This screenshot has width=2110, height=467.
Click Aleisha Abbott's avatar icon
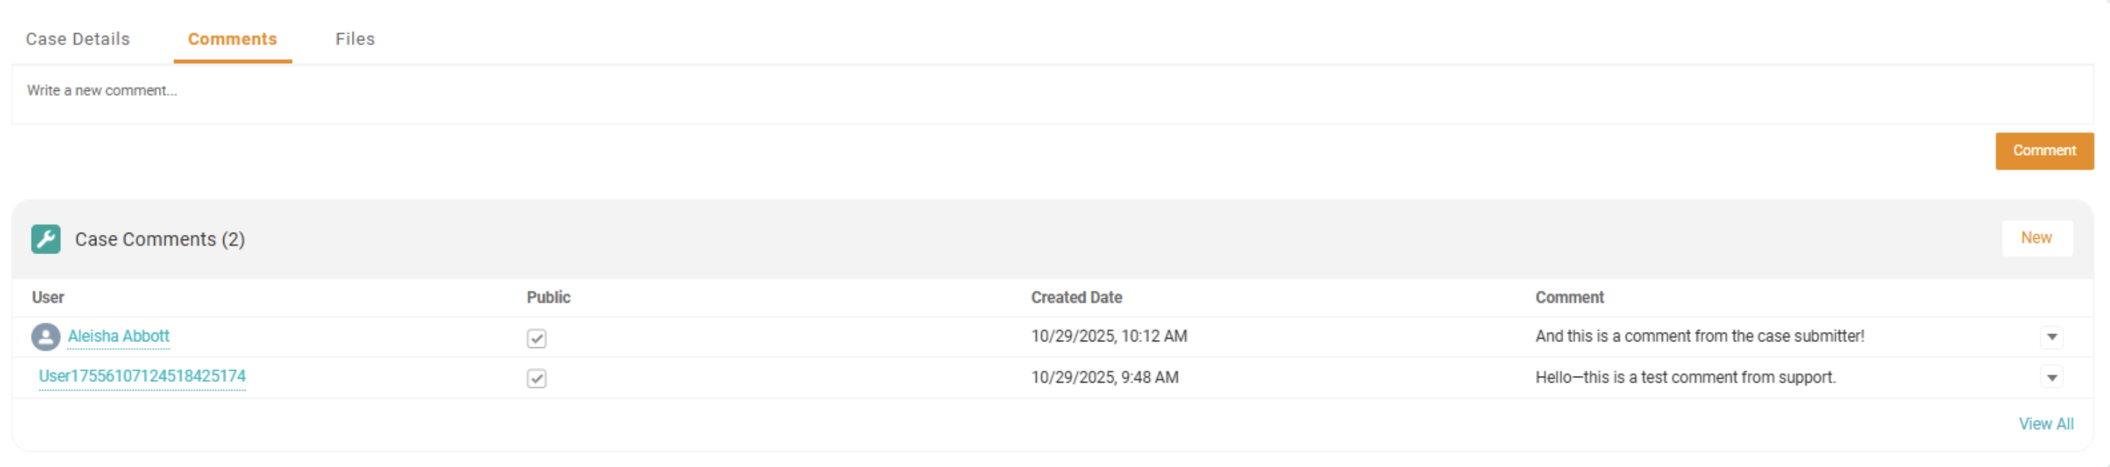point(46,337)
